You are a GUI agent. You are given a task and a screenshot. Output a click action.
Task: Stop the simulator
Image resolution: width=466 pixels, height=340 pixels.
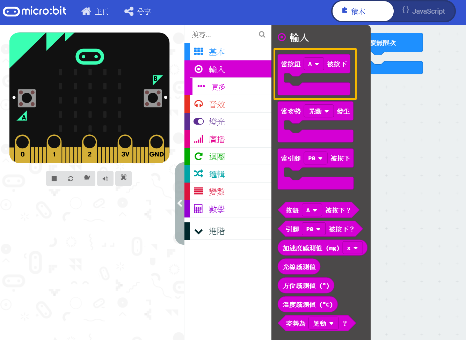point(54,178)
